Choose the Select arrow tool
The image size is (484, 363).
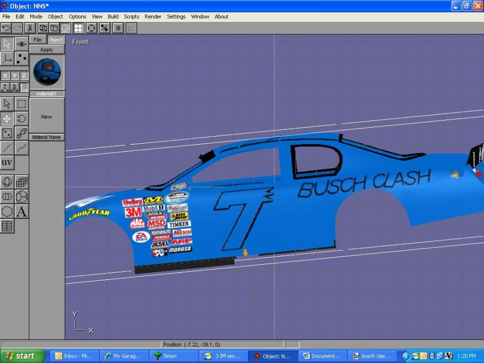(7, 104)
